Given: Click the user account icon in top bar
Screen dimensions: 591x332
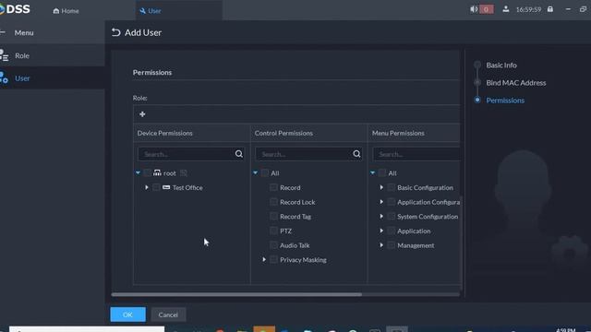Looking at the screenshot, I should [506, 9].
